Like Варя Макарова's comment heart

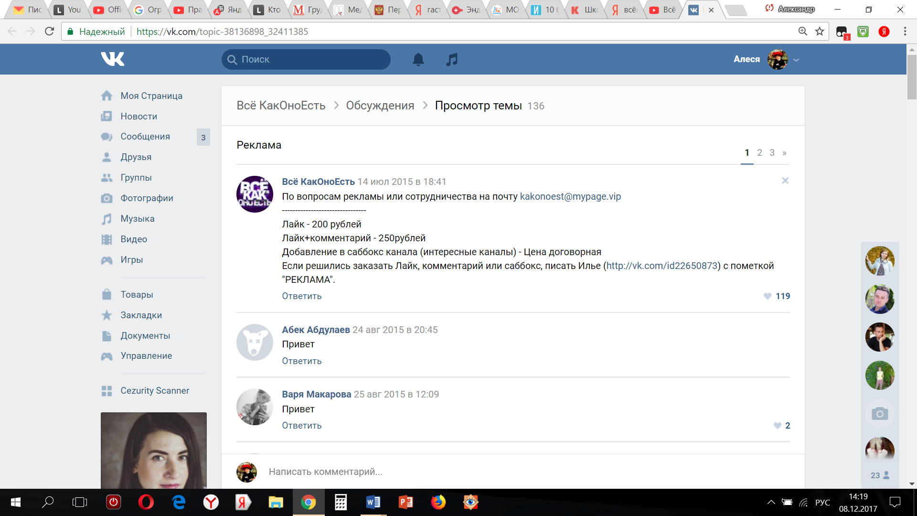tap(778, 426)
